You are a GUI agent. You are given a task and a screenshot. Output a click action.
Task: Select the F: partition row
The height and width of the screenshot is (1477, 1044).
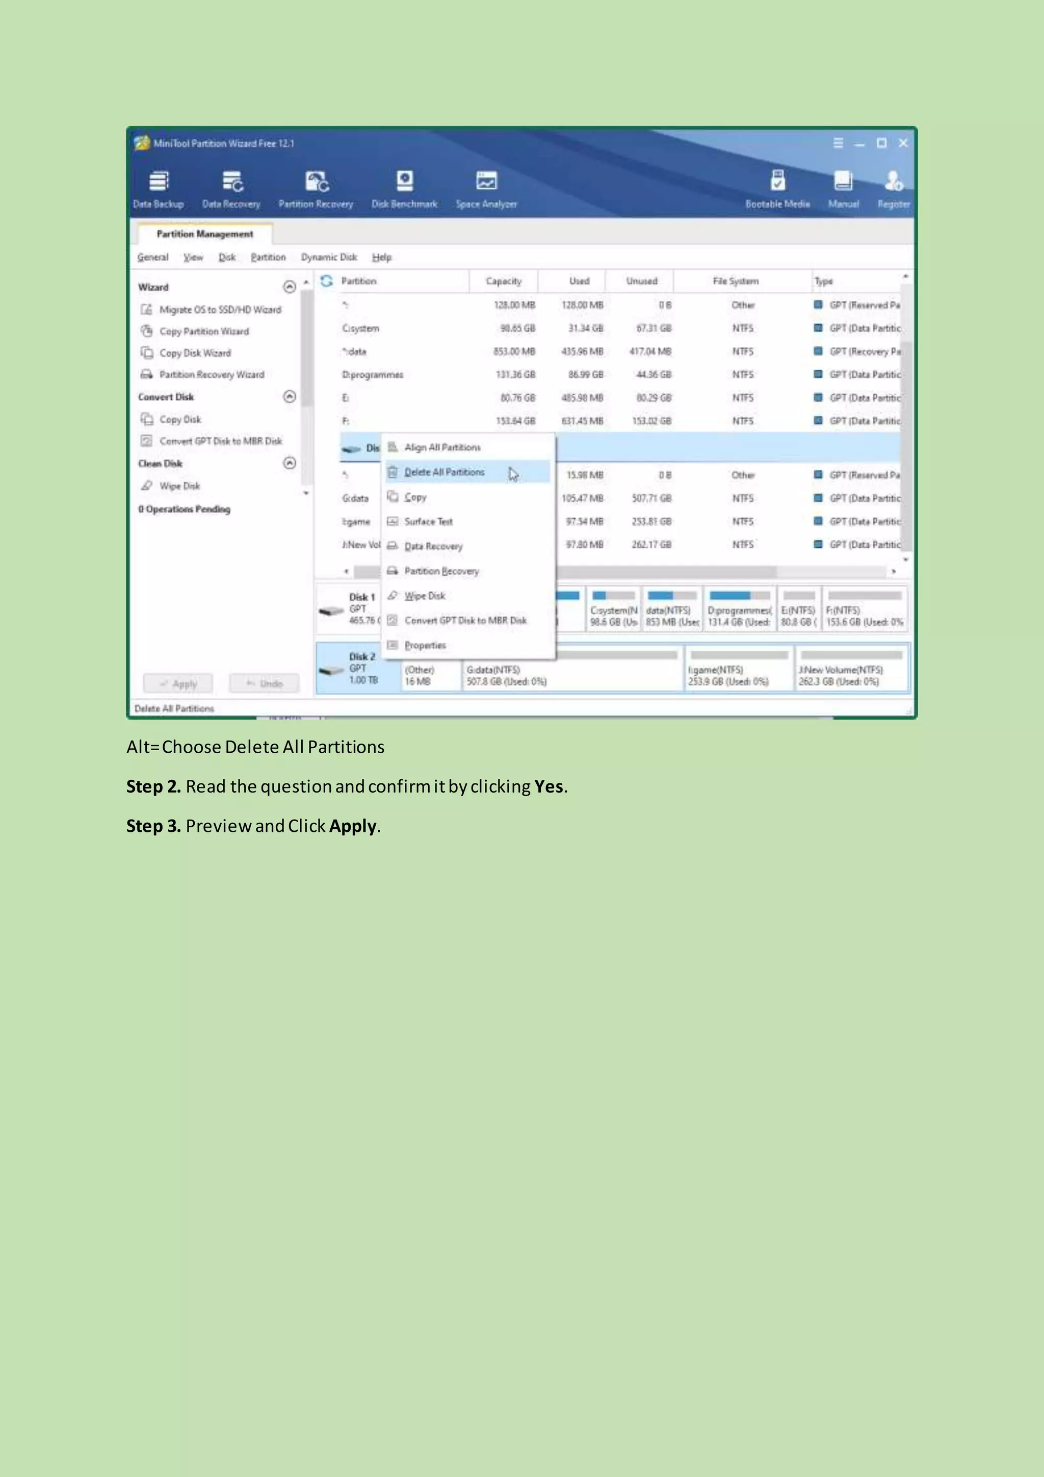point(620,421)
